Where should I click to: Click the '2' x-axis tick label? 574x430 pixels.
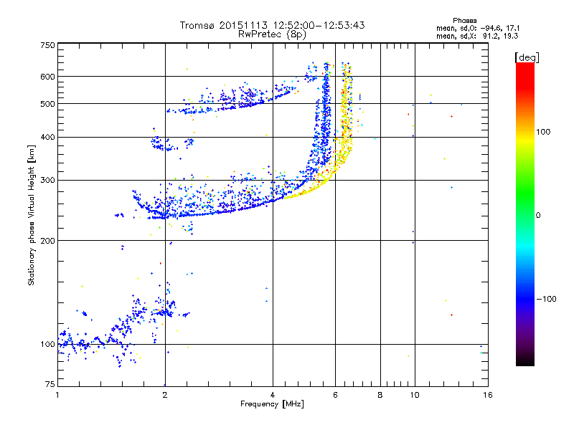(x=165, y=395)
